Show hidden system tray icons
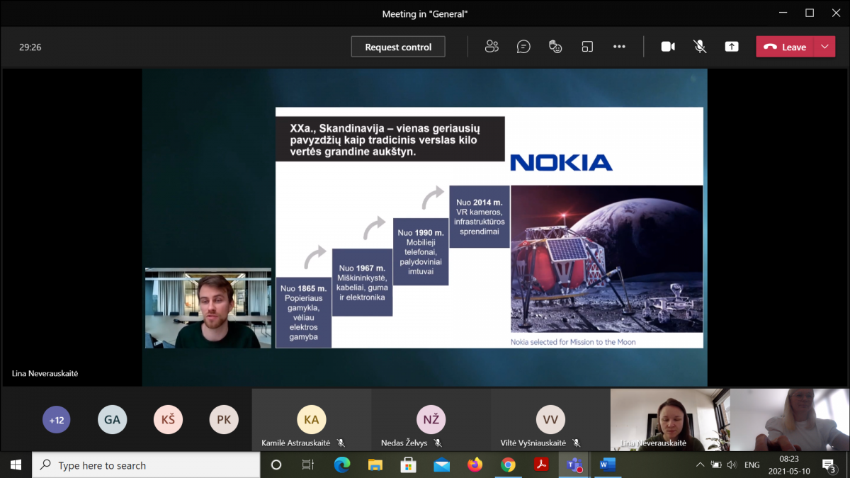The height and width of the screenshot is (478, 850). (x=701, y=465)
